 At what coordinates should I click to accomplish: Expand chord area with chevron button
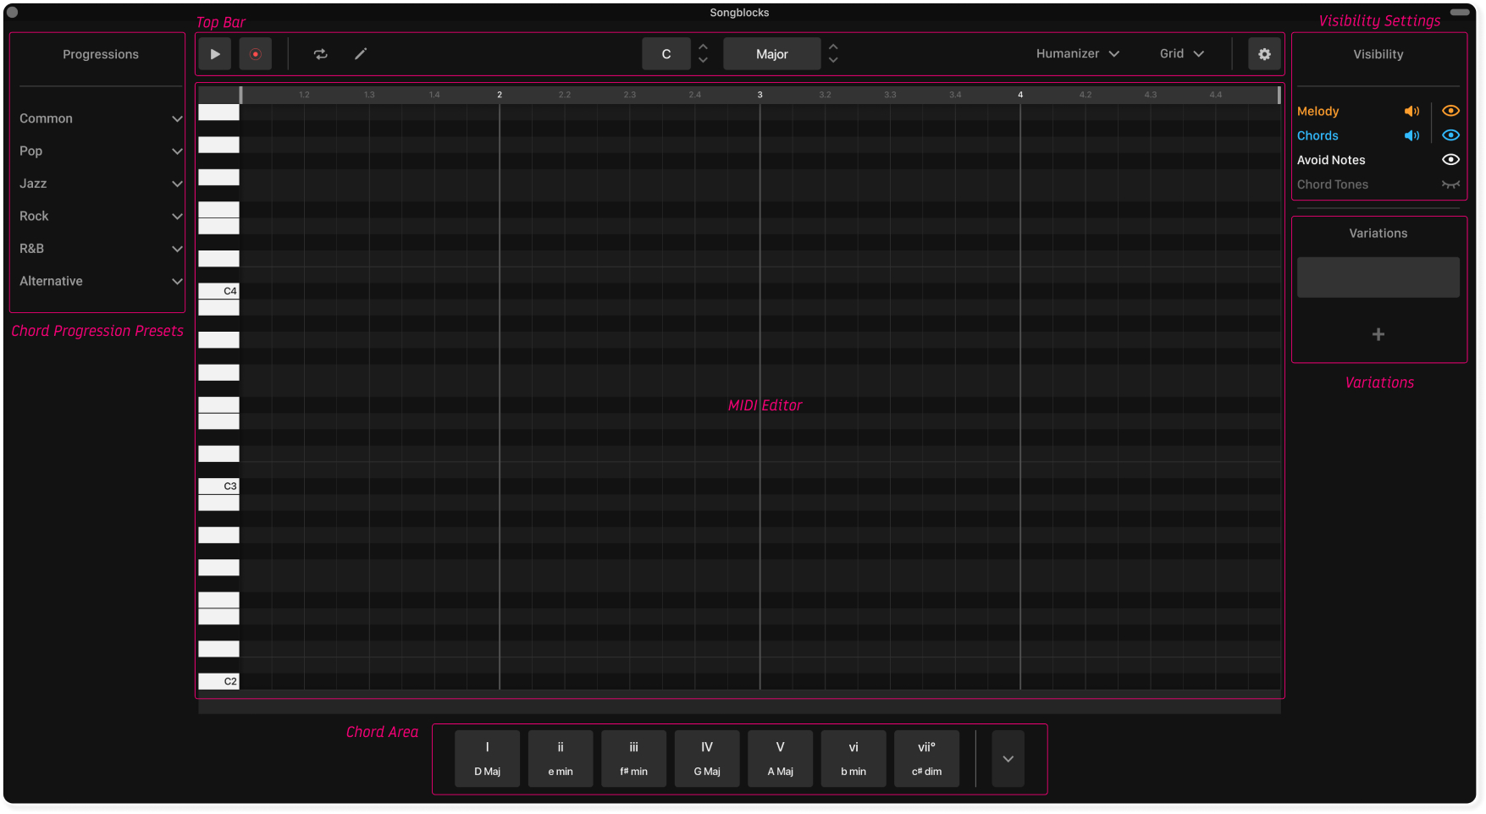[1008, 759]
